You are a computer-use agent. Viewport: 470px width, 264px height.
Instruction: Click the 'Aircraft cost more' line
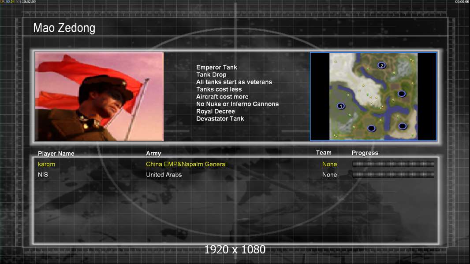tap(222, 96)
